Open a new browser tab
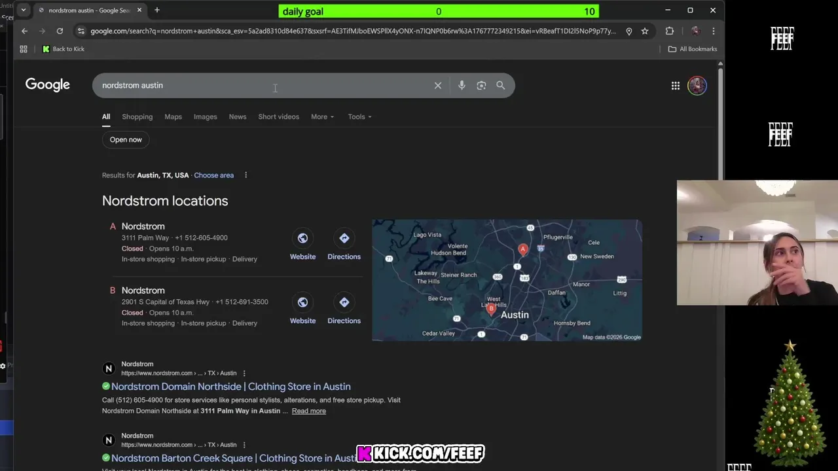 [157, 10]
